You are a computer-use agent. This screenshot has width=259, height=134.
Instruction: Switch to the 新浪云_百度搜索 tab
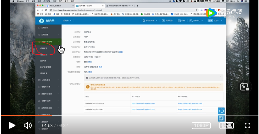[60, 6]
